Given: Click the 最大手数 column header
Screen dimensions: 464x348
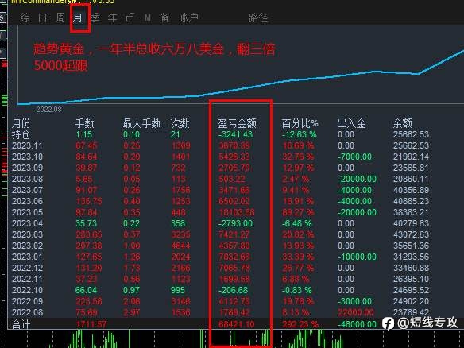Looking at the screenshot, I should tap(141, 123).
